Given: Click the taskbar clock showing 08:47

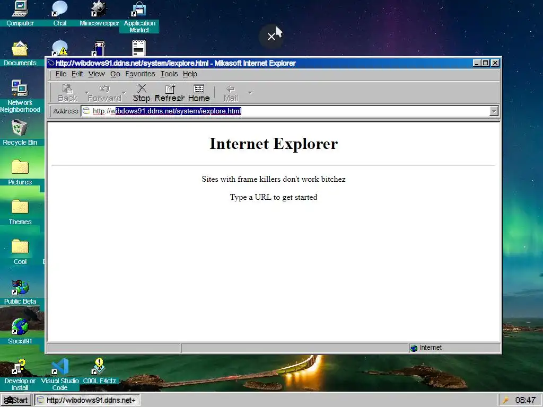Looking at the screenshot, I should pyautogui.click(x=525, y=400).
